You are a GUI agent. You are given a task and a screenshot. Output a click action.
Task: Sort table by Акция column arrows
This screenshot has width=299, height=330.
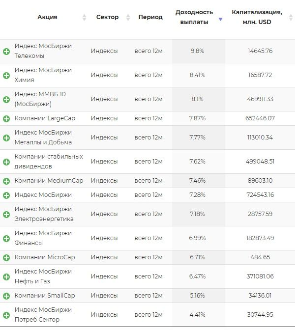[x=84, y=17]
